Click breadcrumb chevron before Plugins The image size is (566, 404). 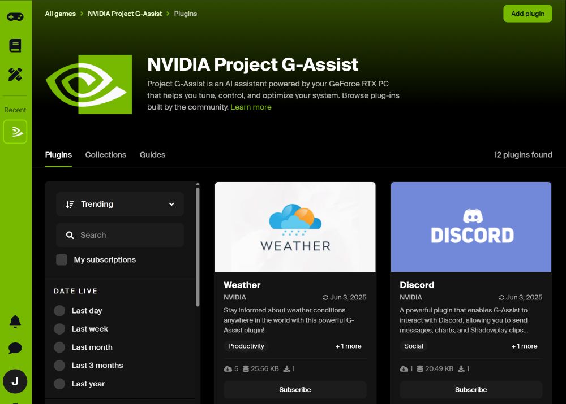coord(168,14)
